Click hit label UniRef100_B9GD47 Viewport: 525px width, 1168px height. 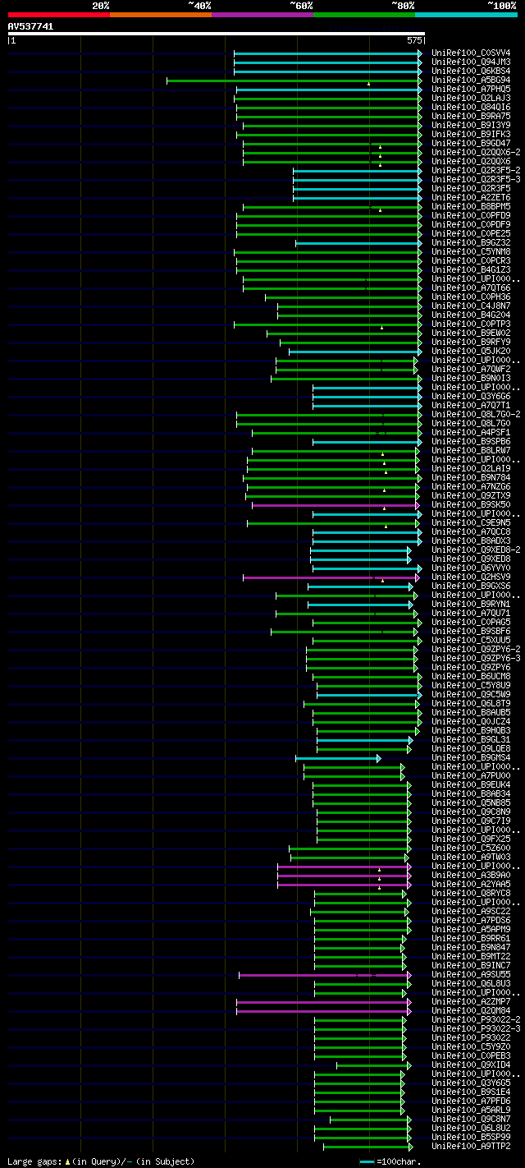(472, 143)
